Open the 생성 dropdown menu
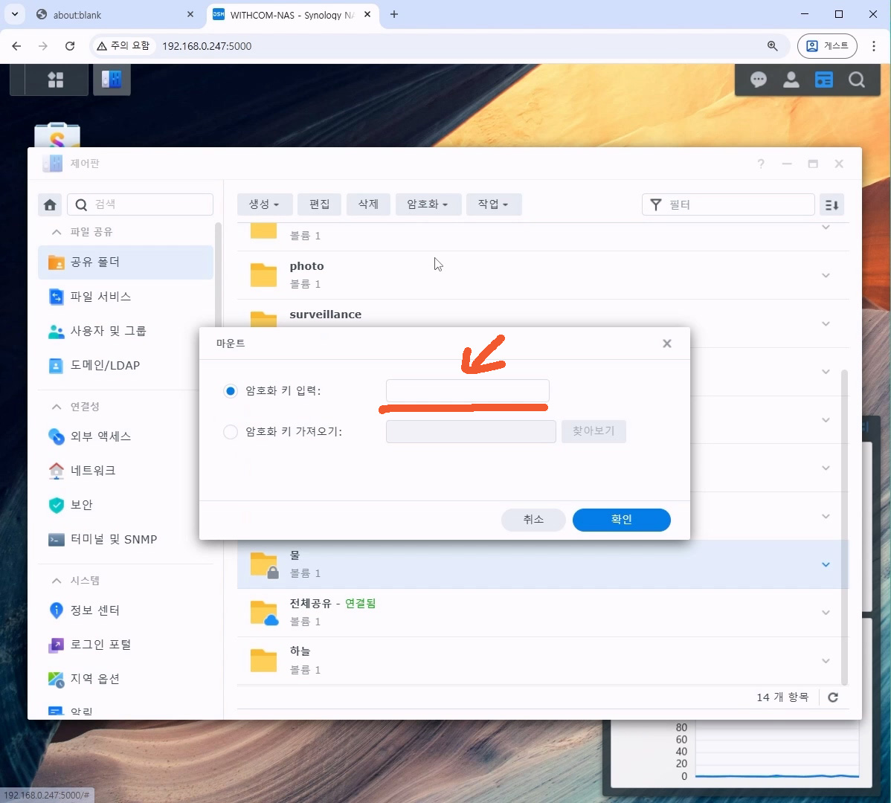 (x=264, y=204)
